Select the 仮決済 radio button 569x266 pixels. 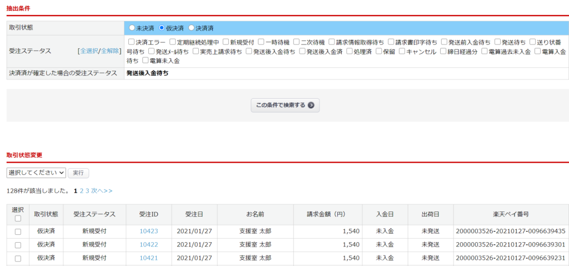pyautogui.click(x=162, y=28)
